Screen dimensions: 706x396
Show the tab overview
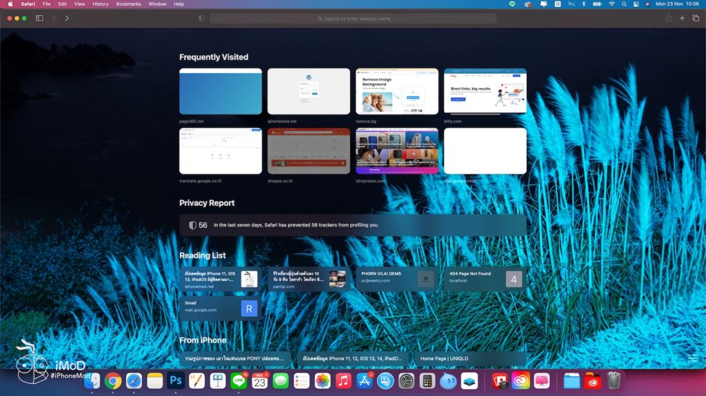[x=696, y=18]
